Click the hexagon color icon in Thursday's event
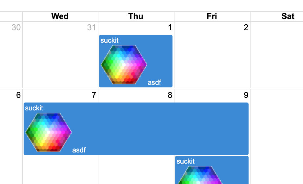 (124, 65)
